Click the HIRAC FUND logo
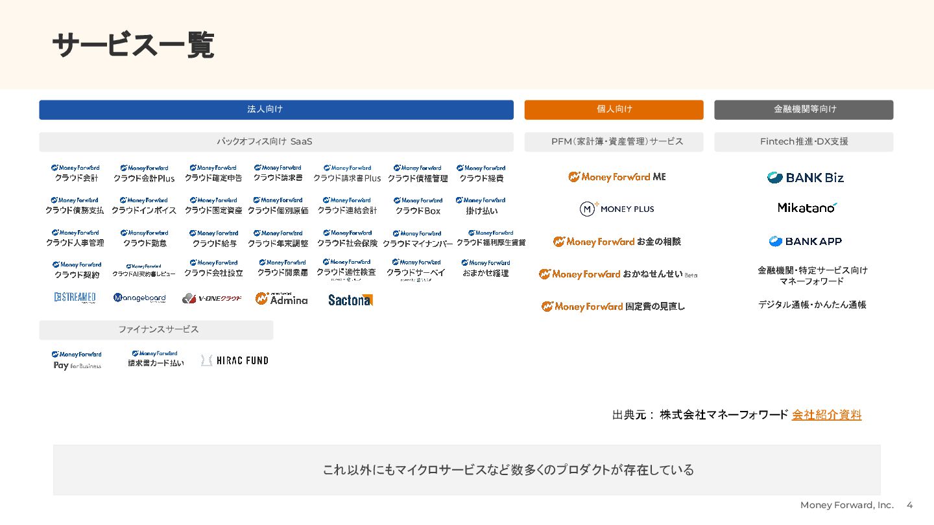The height and width of the screenshot is (525, 934). [235, 360]
